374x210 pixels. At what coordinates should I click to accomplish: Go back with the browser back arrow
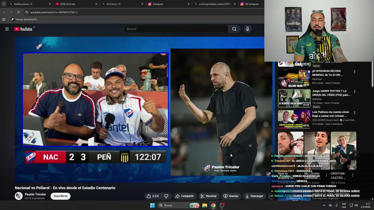(4, 12)
